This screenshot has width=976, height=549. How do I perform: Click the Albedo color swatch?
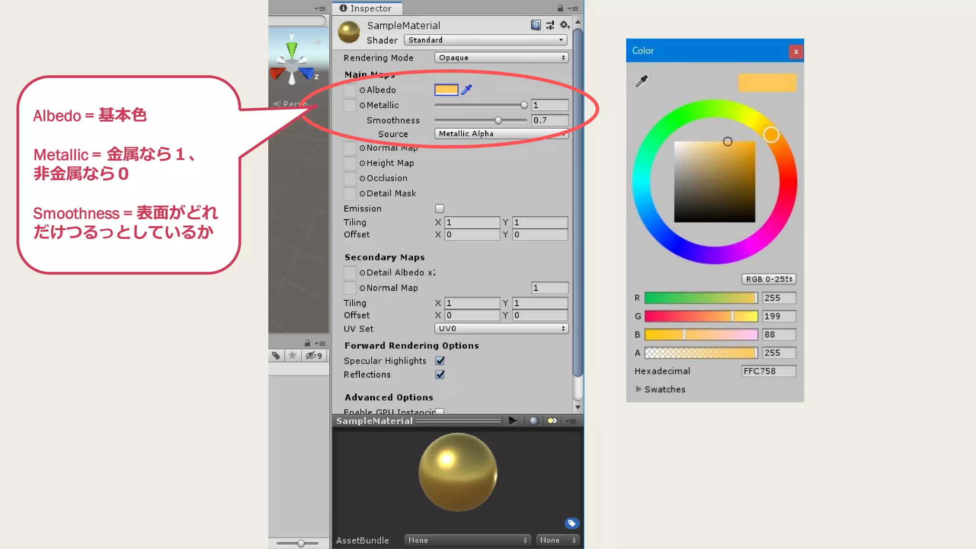click(x=446, y=90)
